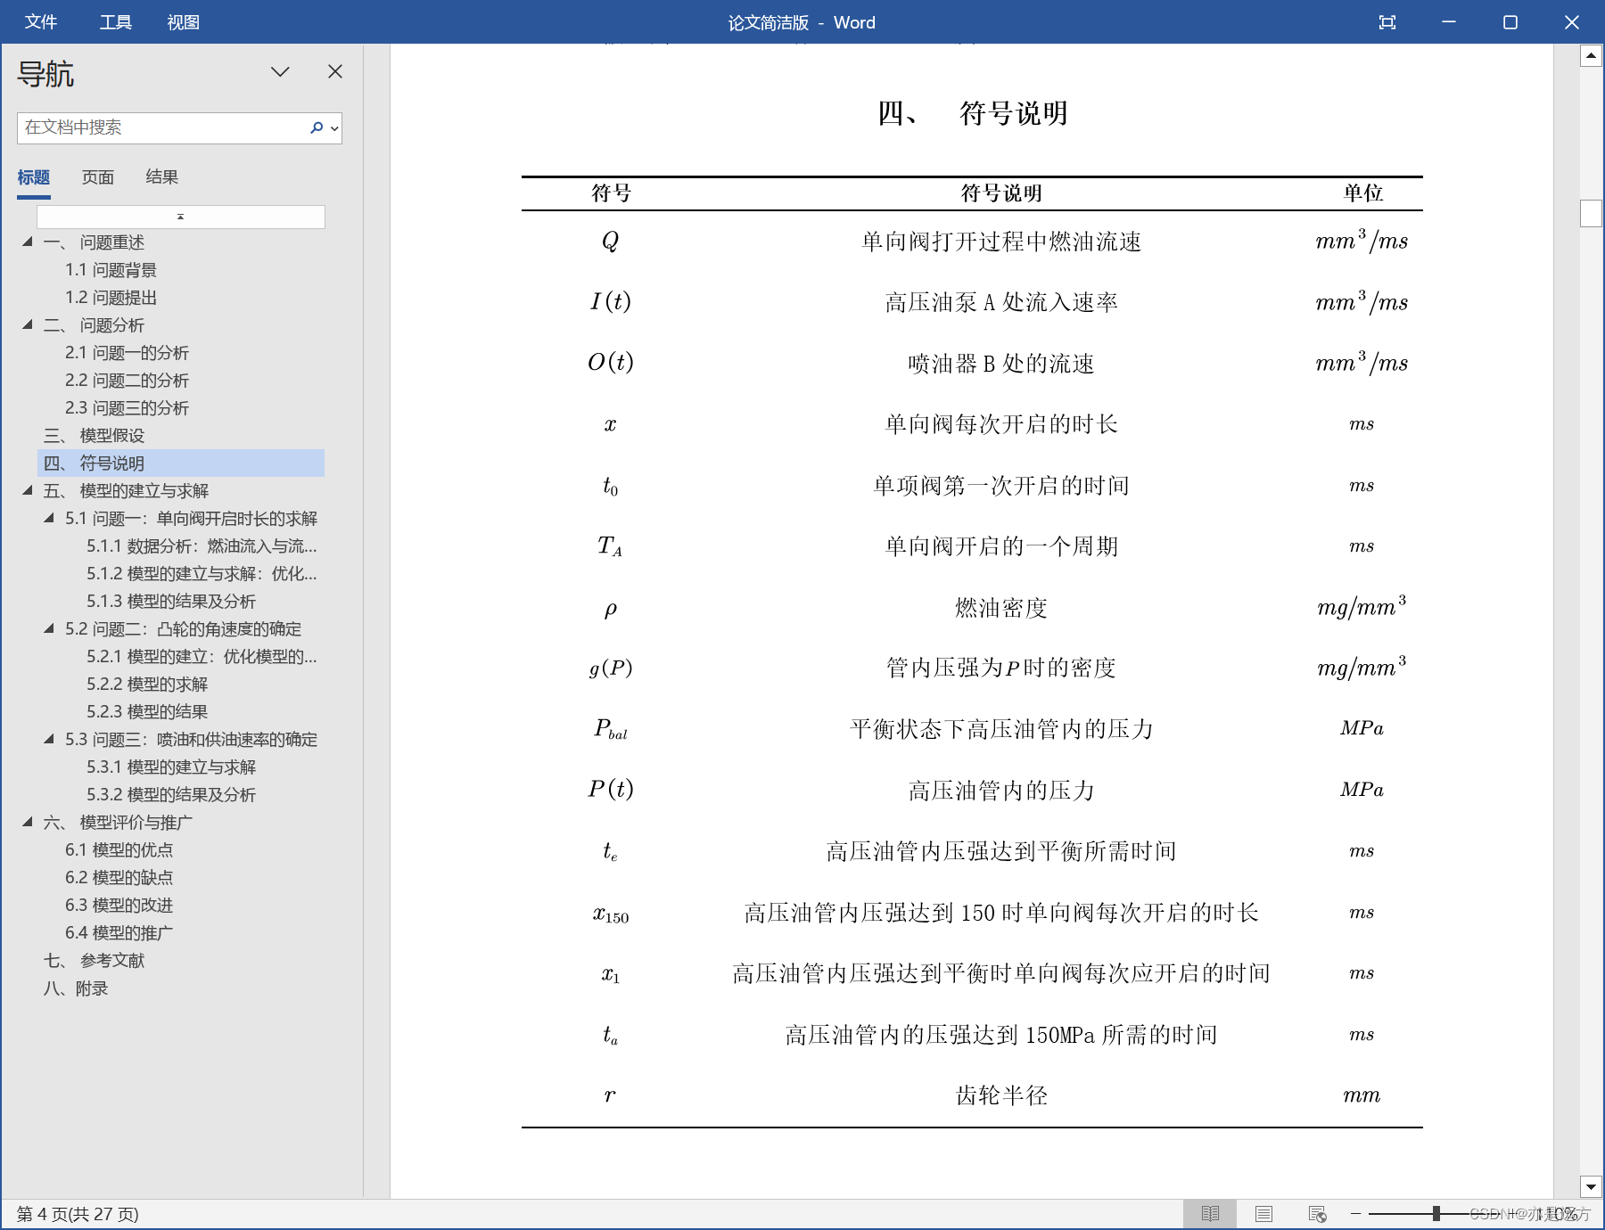Jump to top of headings list
This screenshot has width=1605, height=1230.
tap(180, 217)
